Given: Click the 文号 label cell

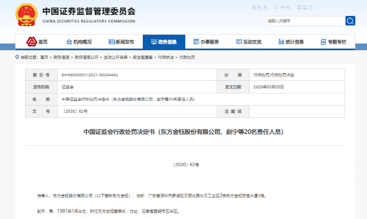Looking at the screenshot, I should pos(41,111).
